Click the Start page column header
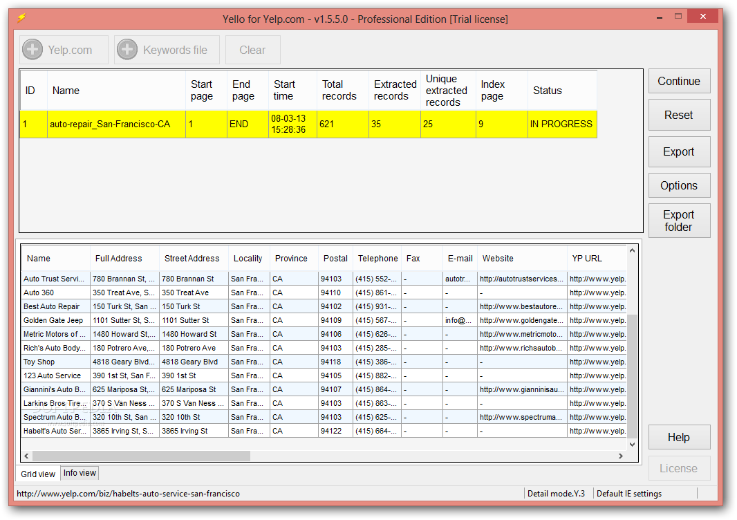Viewport: 737px width, 520px height. 206,91
